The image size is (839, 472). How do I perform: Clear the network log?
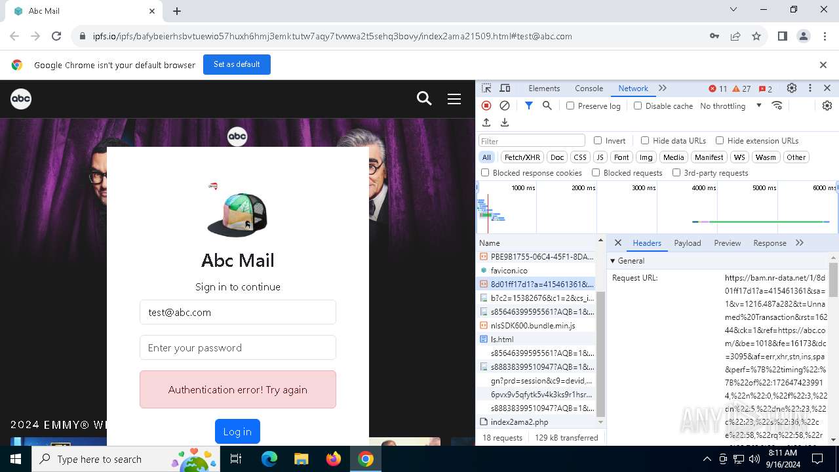505,106
